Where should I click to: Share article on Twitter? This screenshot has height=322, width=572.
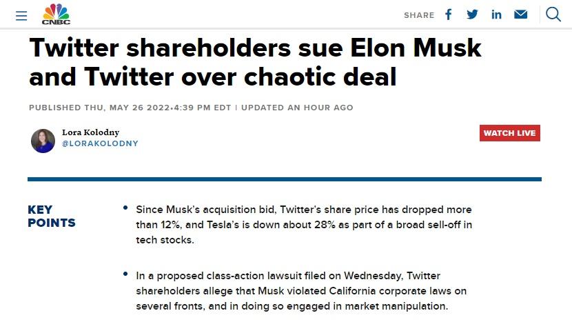point(472,14)
